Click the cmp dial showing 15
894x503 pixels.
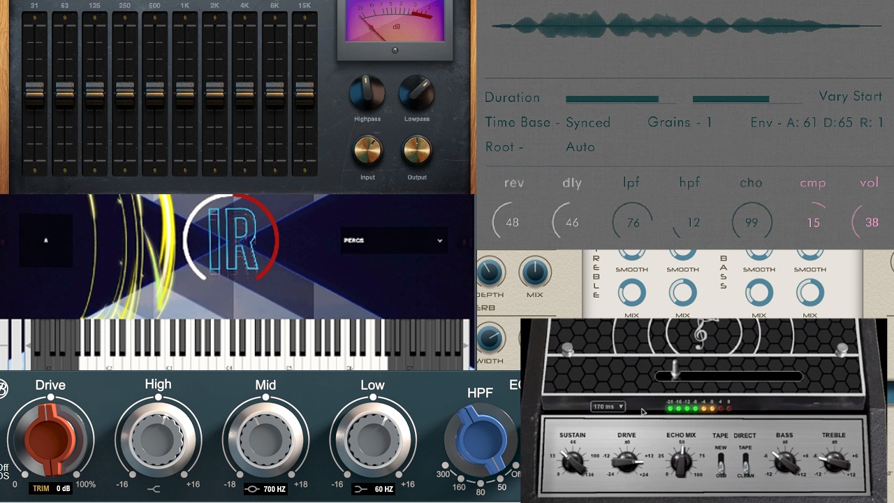[812, 223]
